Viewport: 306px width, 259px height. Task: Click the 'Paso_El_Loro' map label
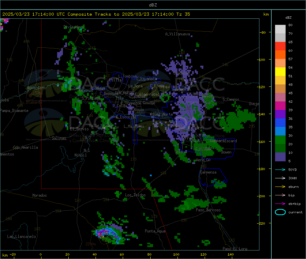click(235, 249)
